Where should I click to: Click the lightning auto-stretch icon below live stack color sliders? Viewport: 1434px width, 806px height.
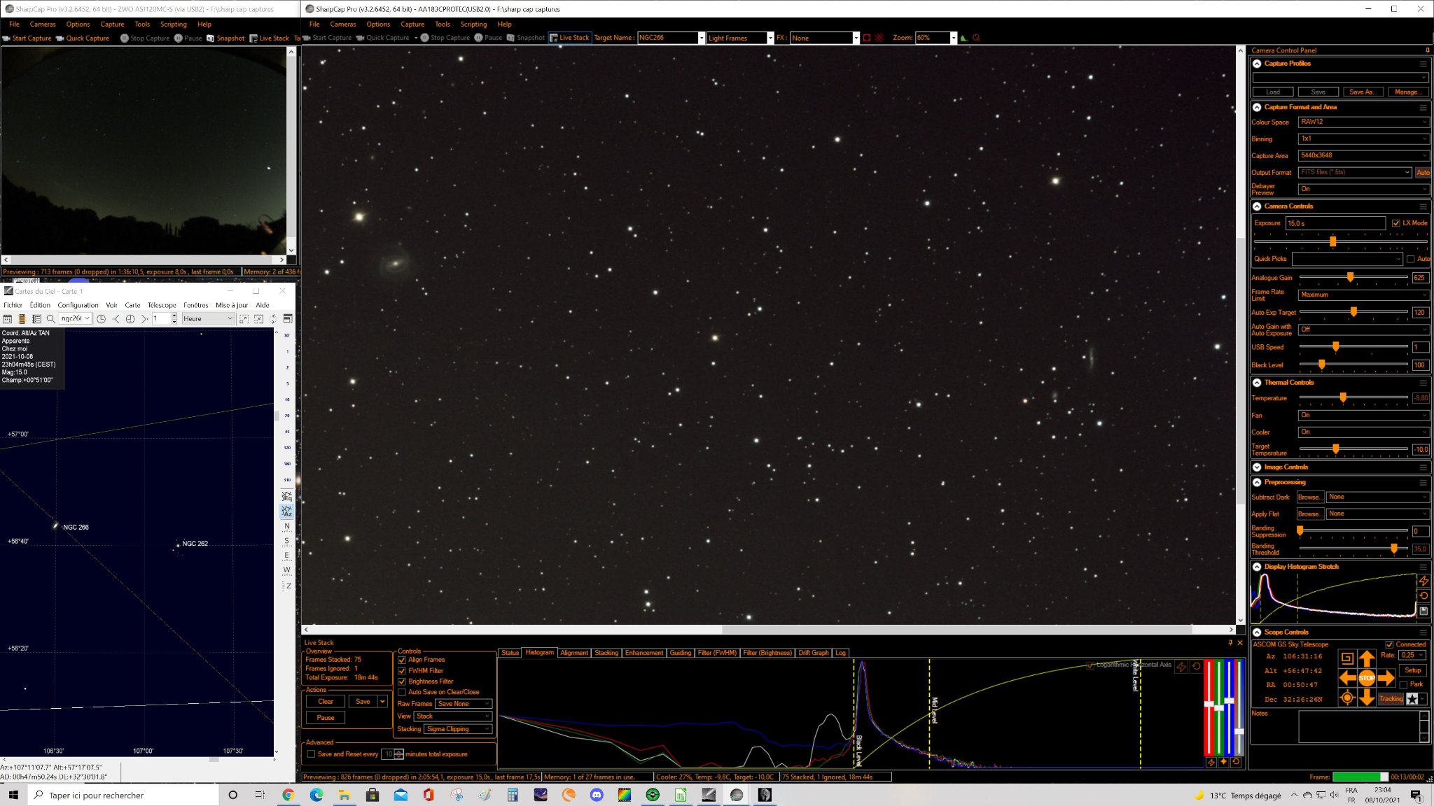click(x=1211, y=762)
